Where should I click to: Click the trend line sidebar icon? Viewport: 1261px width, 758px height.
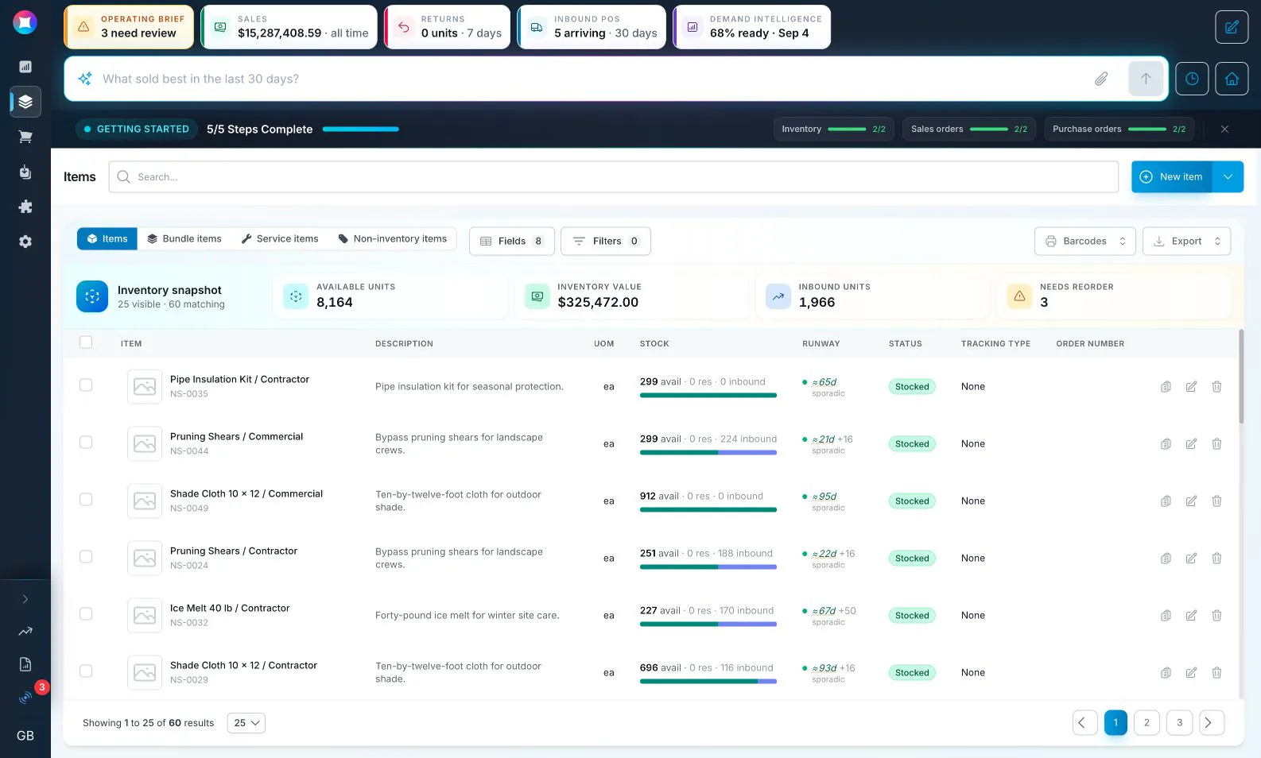(25, 631)
